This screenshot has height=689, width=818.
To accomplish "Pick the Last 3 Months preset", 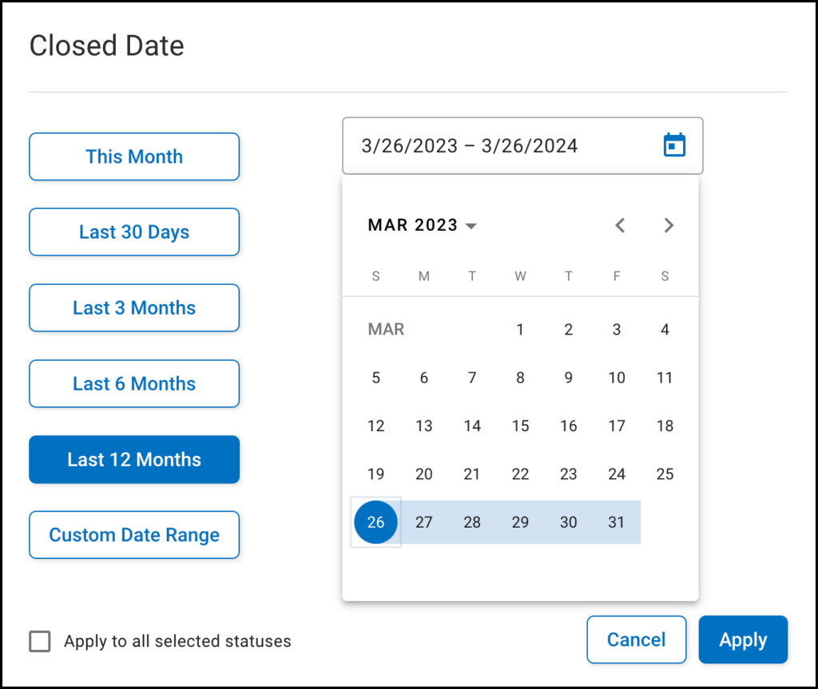I will pyautogui.click(x=134, y=308).
